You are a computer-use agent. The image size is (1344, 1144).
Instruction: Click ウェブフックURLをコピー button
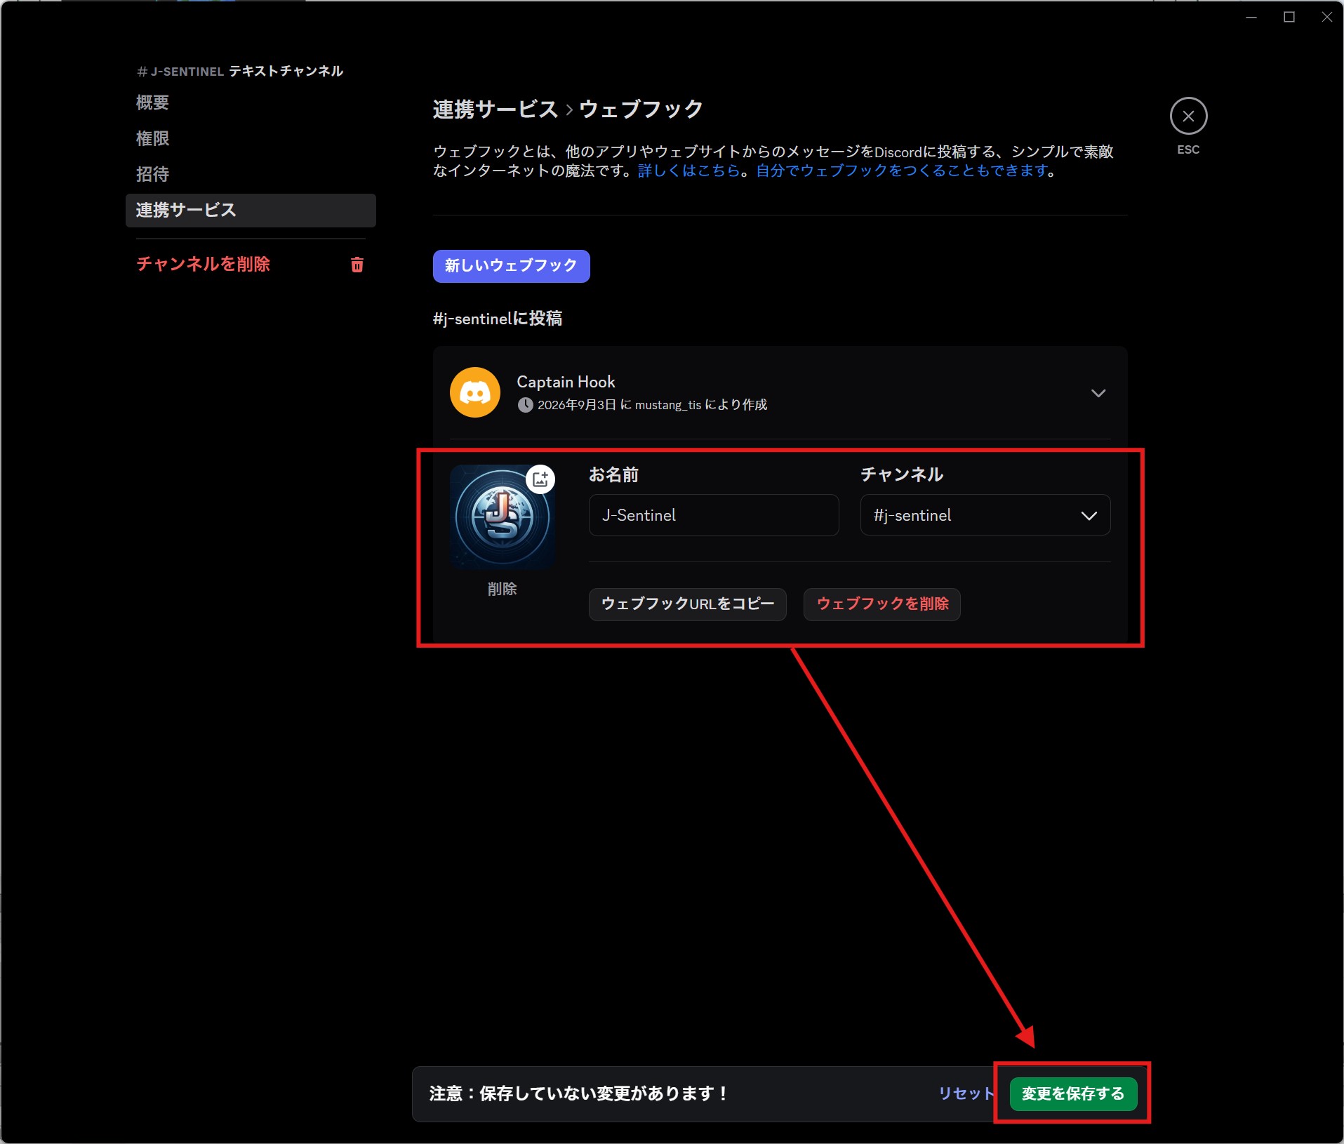coord(687,604)
